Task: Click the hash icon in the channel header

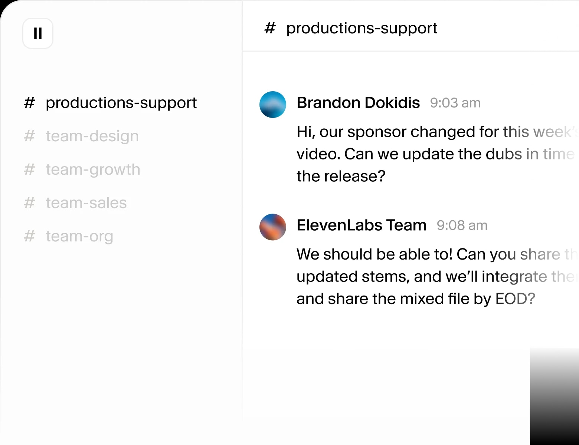Action: coord(270,28)
